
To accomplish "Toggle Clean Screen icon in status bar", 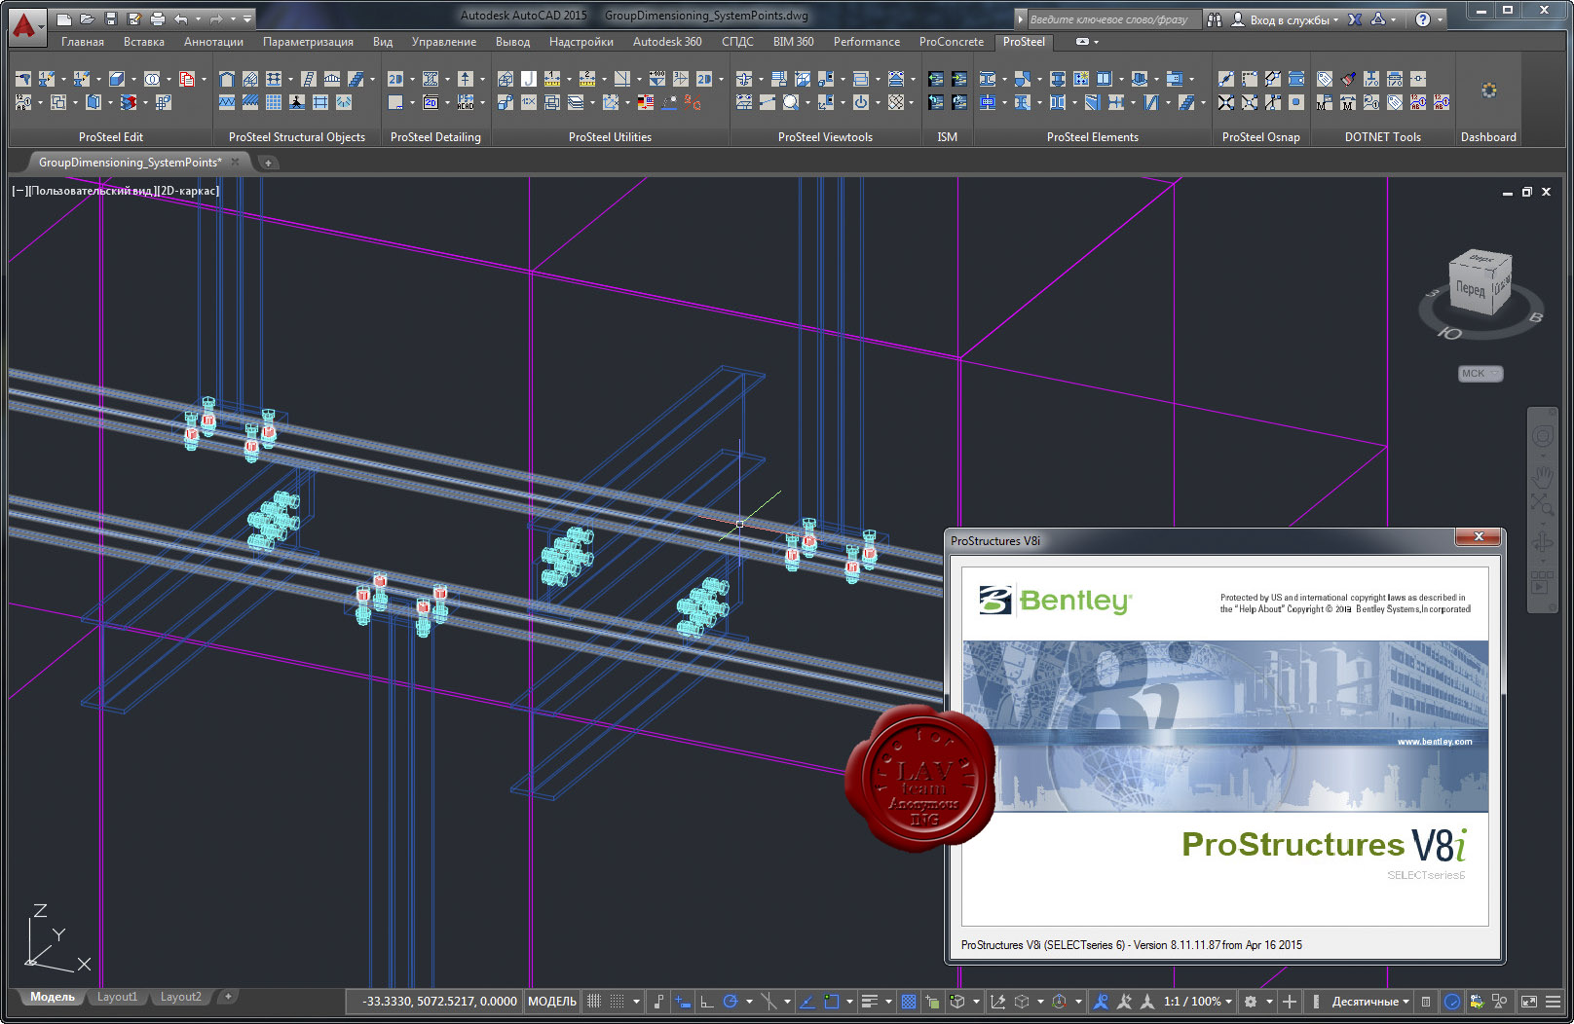I will [x=1529, y=1001].
